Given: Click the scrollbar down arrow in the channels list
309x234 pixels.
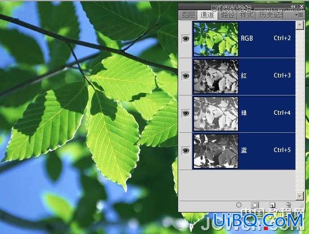Looking at the screenshot, I should pos(299,196).
